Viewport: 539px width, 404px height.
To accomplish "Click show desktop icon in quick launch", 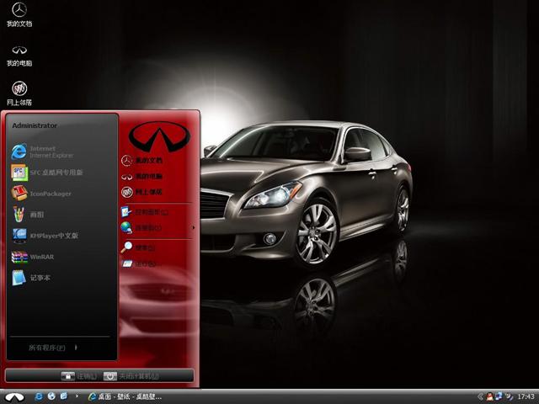I will [x=64, y=396].
